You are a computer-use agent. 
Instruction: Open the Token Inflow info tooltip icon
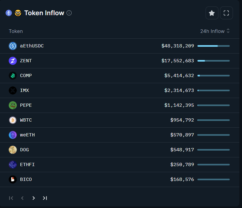[x=69, y=13]
